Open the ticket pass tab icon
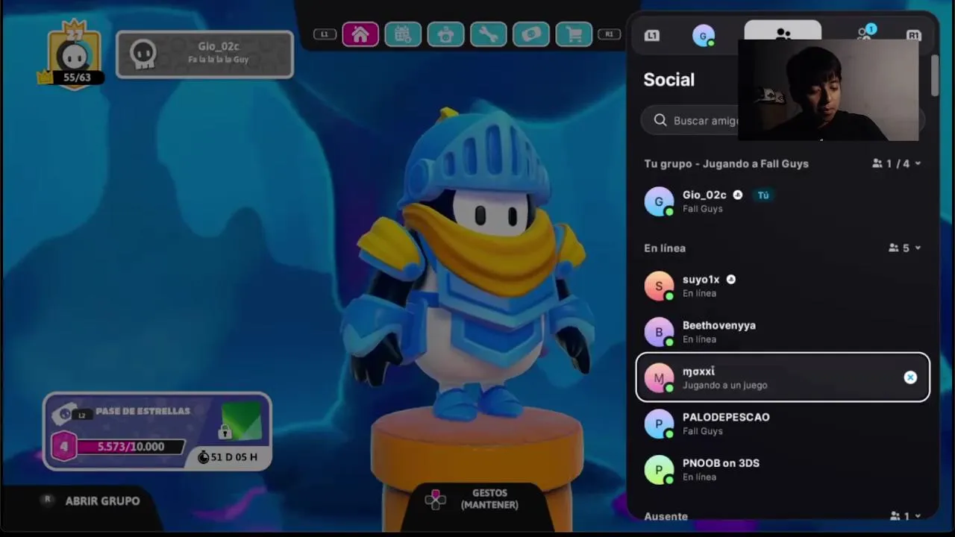 click(x=531, y=34)
